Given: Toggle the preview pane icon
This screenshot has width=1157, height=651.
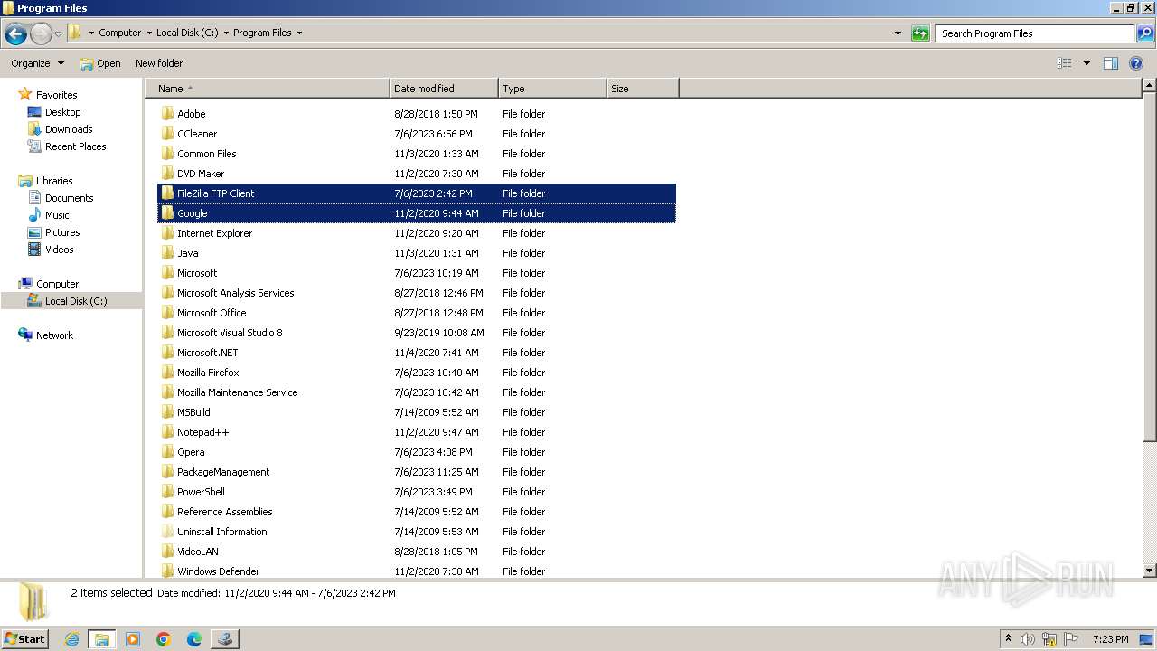Looking at the screenshot, I should [1111, 63].
